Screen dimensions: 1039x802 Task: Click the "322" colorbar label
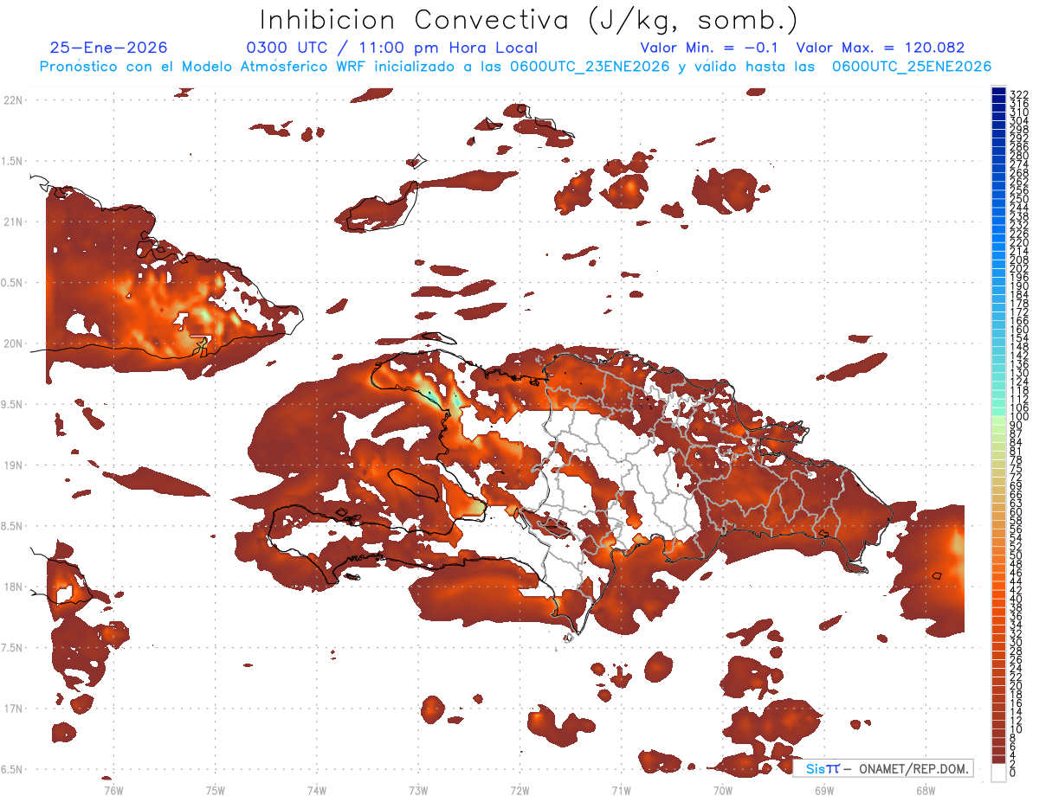coord(1018,94)
